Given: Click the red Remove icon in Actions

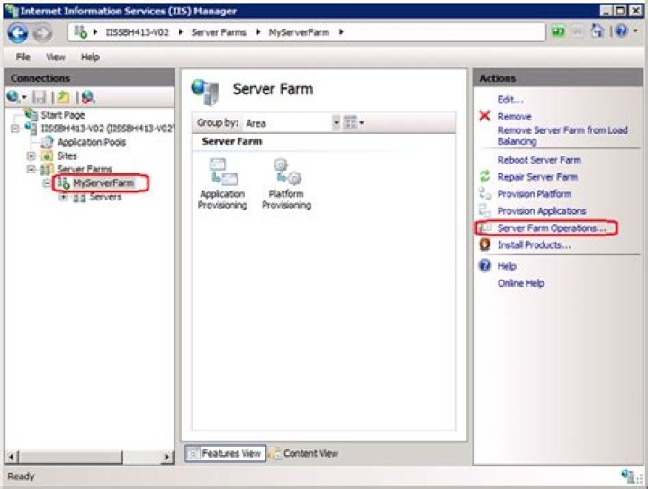Looking at the screenshot, I should [x=485, y=117].
